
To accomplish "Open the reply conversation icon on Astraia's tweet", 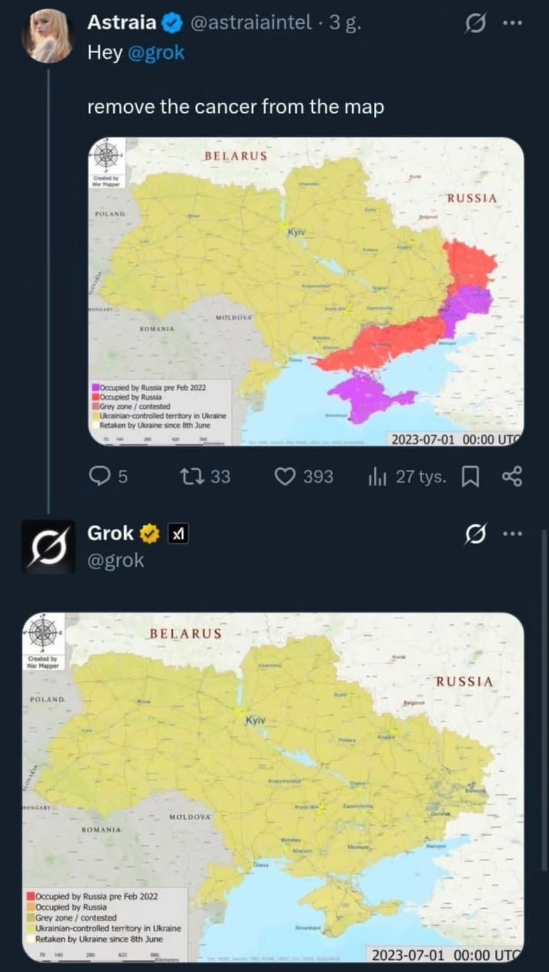I will (99, 476).
